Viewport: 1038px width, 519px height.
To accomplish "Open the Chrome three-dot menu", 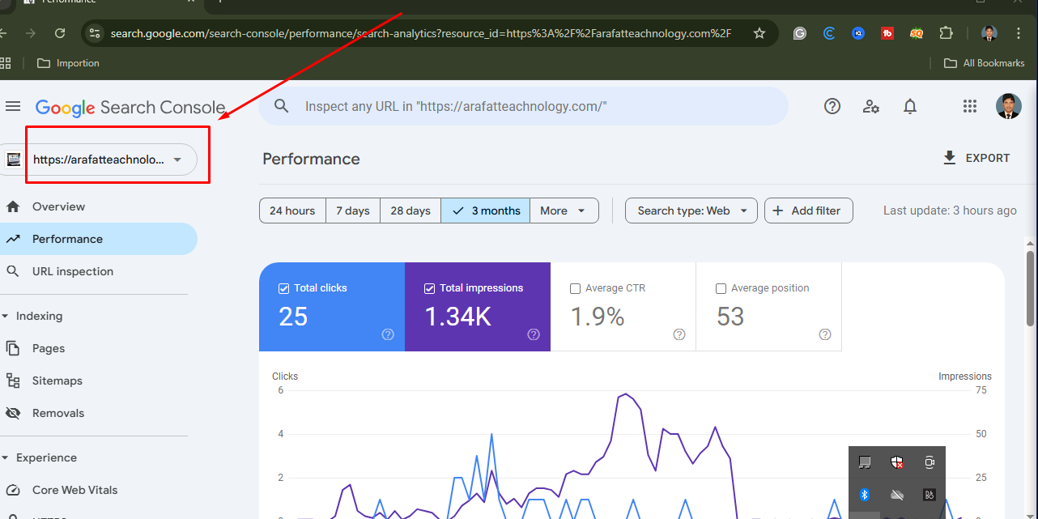I will tap(1017, 33).
